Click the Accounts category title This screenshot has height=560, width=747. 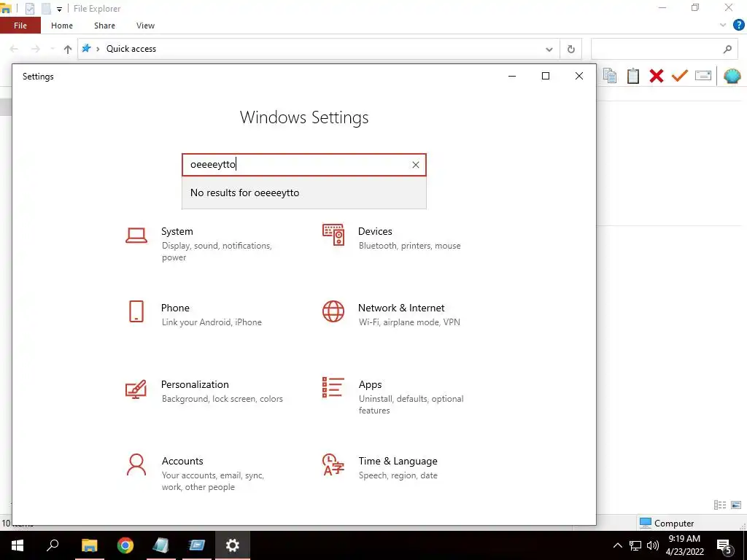coord(182,461)
